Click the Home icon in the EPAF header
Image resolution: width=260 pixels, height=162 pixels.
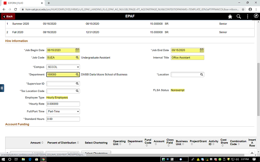click(x=230, y=17)
